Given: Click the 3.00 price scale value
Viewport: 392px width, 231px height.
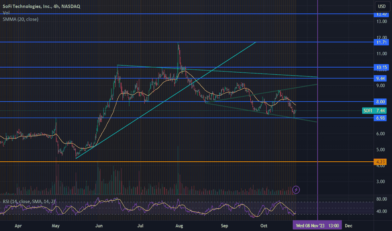Looking at the screenshot, I should tap(381, 181).
